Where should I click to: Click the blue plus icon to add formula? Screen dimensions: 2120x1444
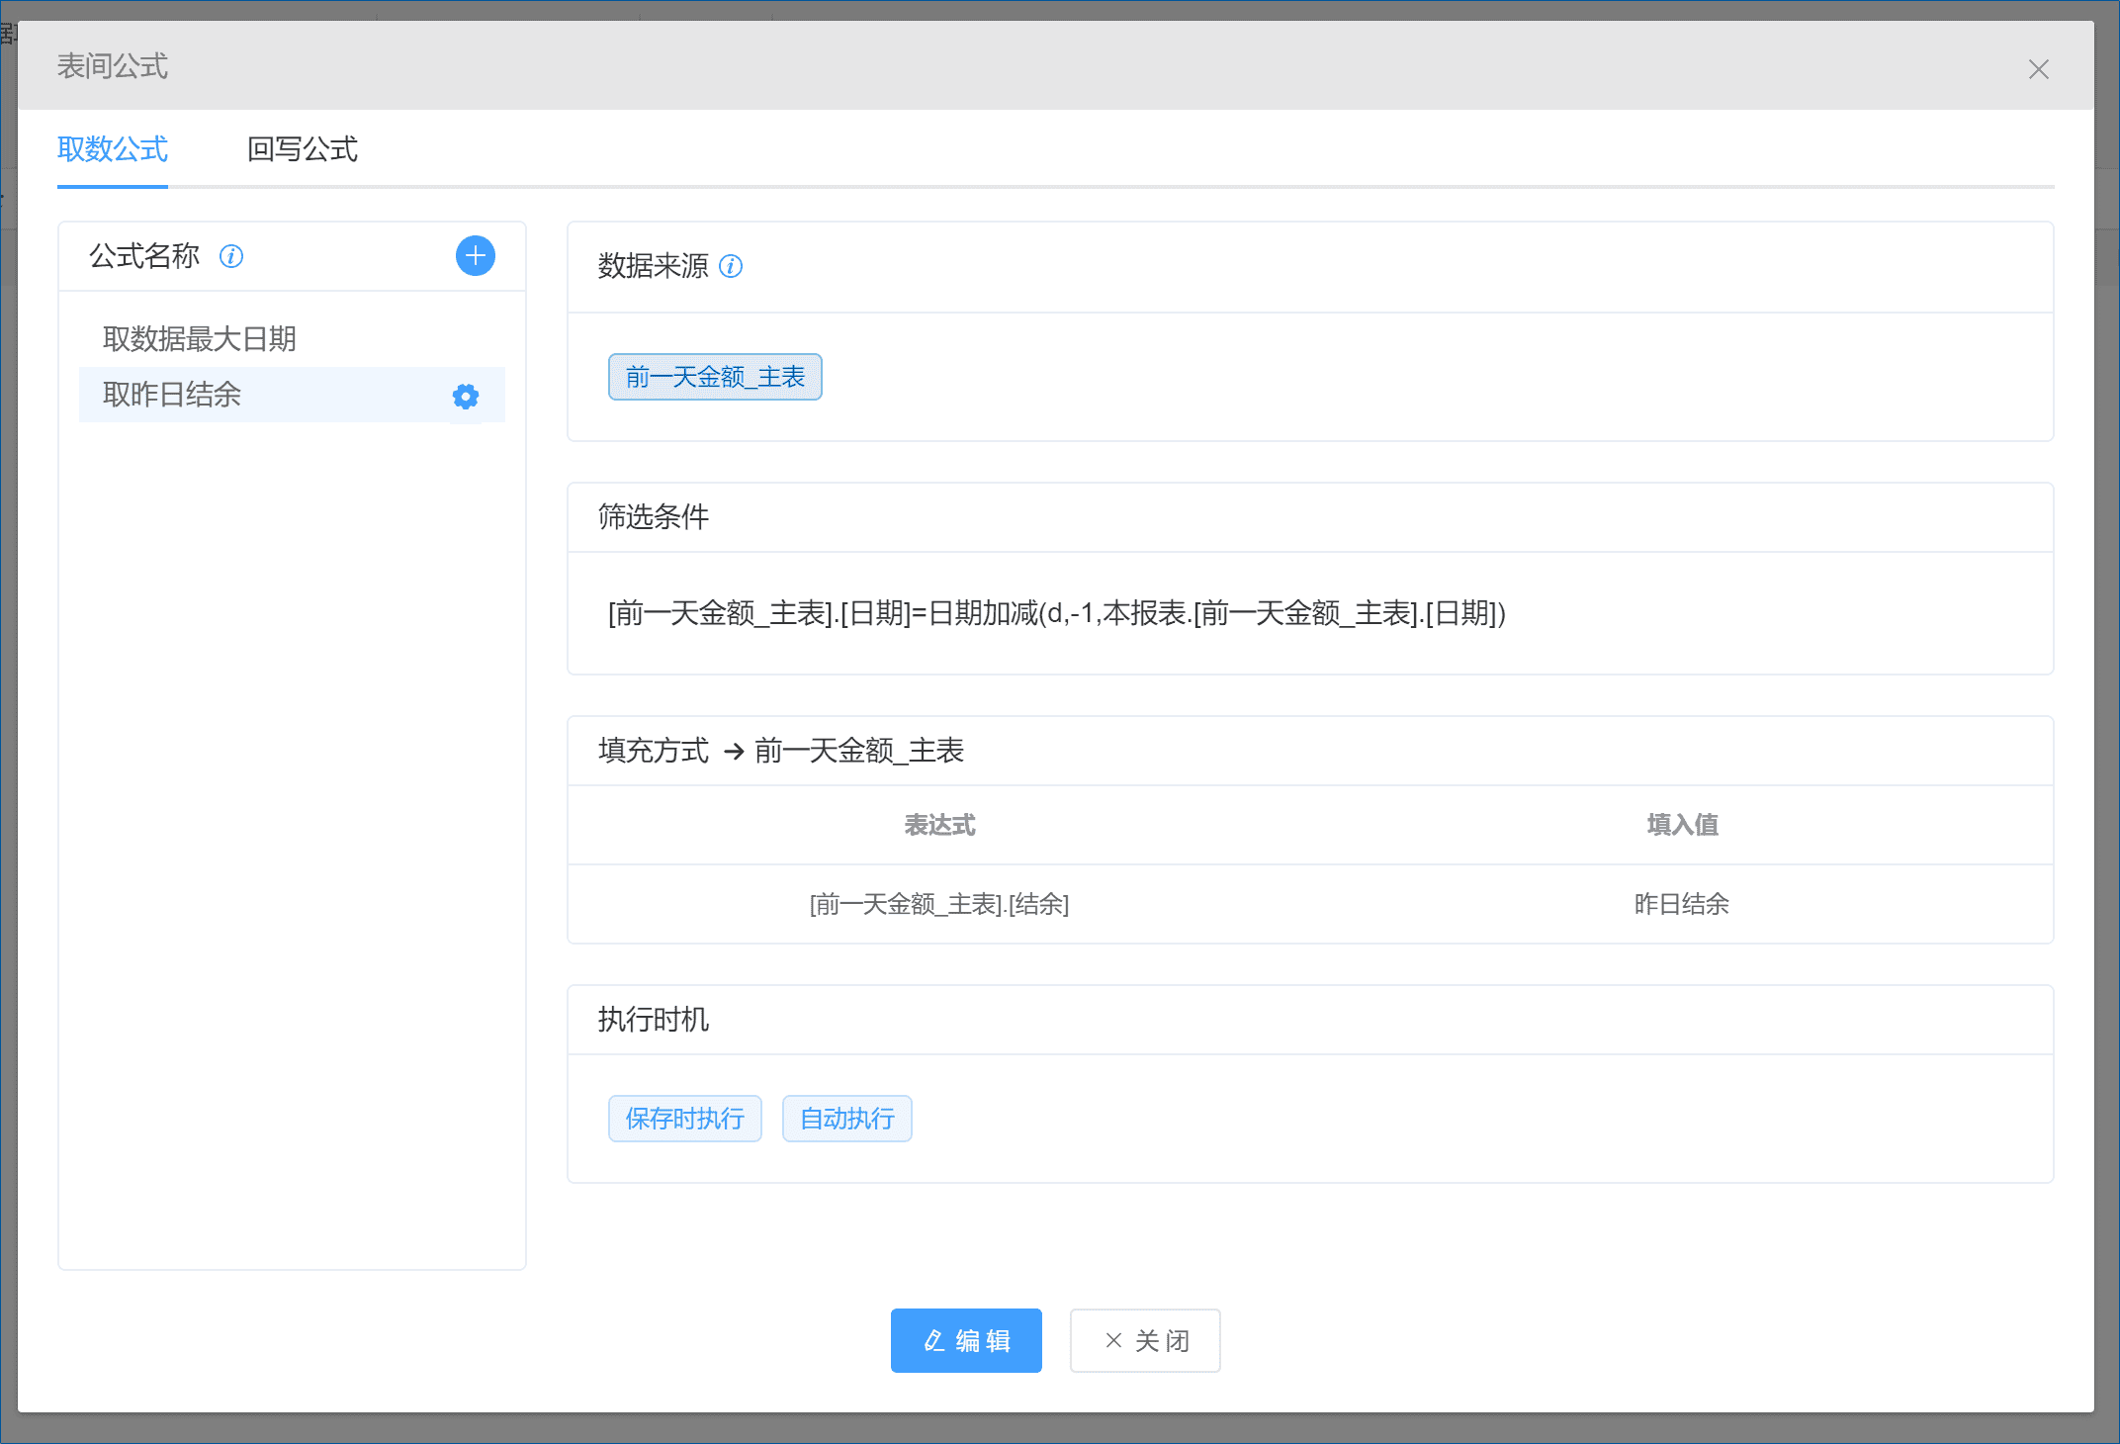coord(475,256)
